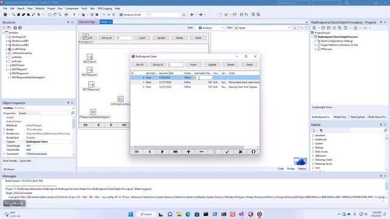Screen dimensions: 390x219
Task: Open the Data Explorer tab
Action: (358, 117)
